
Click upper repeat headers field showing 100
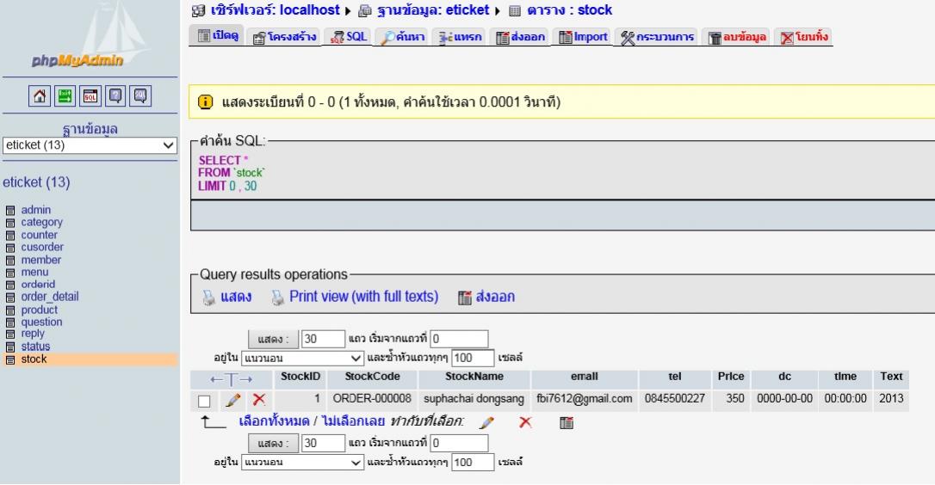tap(473, 358)
